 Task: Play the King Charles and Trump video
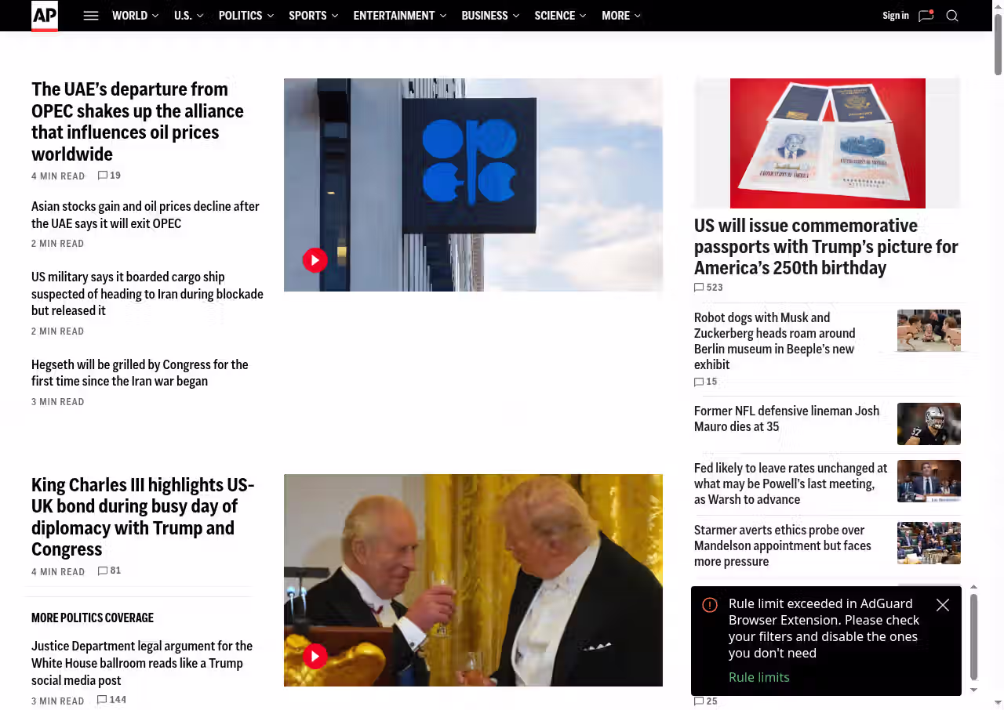point(315,656)
